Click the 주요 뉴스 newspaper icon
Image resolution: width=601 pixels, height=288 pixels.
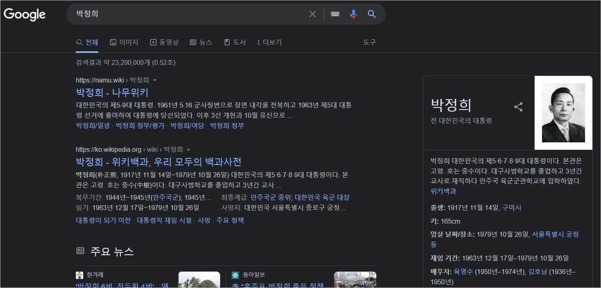[80, 251]
